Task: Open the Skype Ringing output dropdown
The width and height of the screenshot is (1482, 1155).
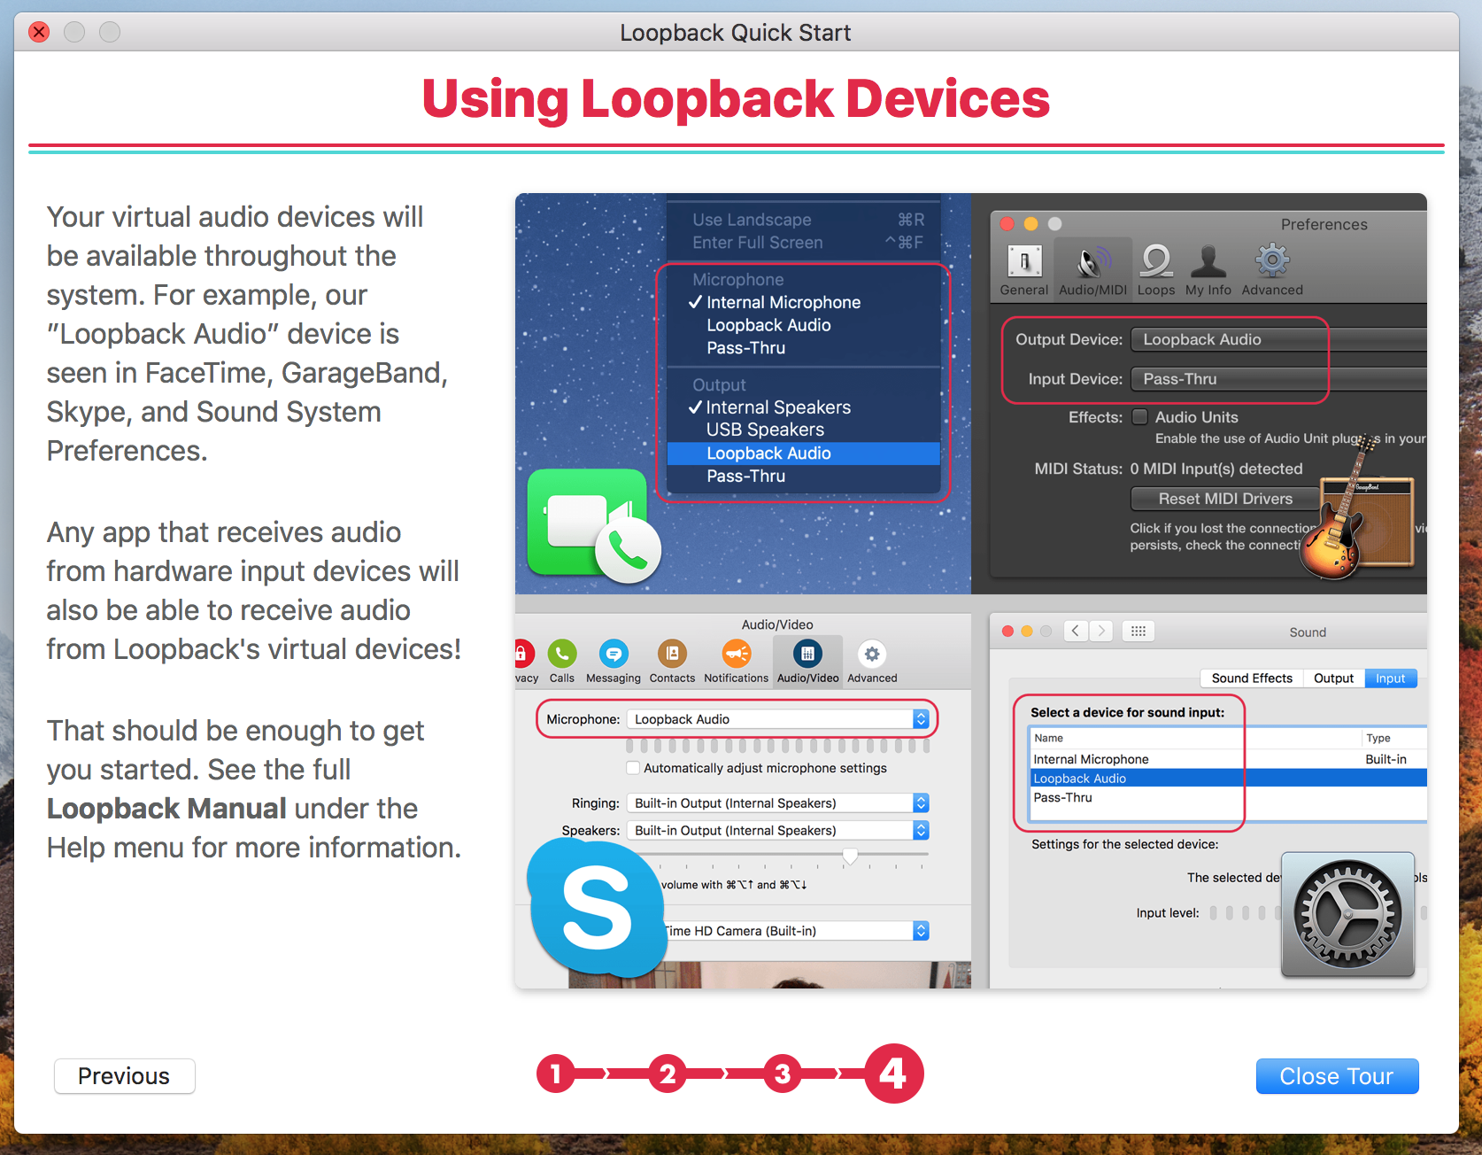Action: point(778,802)
